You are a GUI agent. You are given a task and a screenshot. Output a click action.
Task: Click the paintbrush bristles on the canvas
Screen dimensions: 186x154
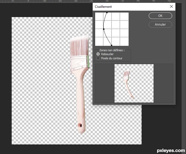coord(79,46)
